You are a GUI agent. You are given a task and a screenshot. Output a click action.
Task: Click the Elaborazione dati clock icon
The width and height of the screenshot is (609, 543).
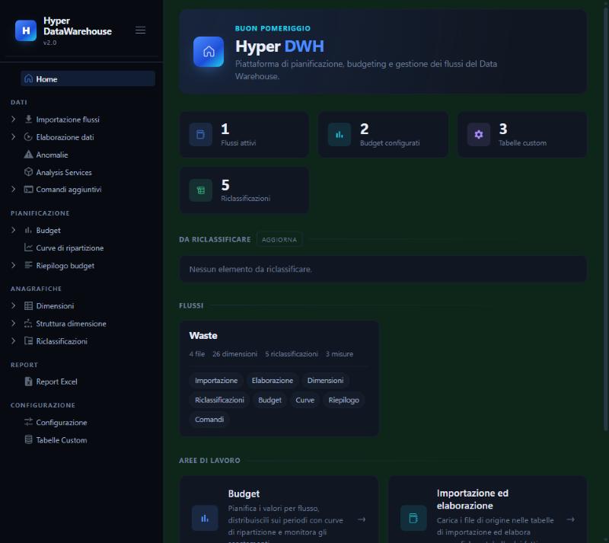pos(28,137)
